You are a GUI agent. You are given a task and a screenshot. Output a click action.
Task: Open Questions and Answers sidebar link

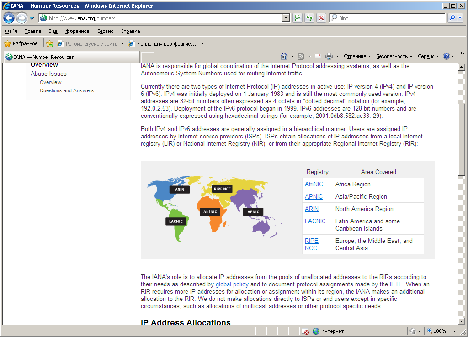(x=67, y=90)
